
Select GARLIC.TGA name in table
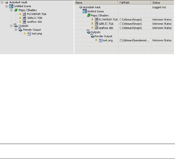106,24
